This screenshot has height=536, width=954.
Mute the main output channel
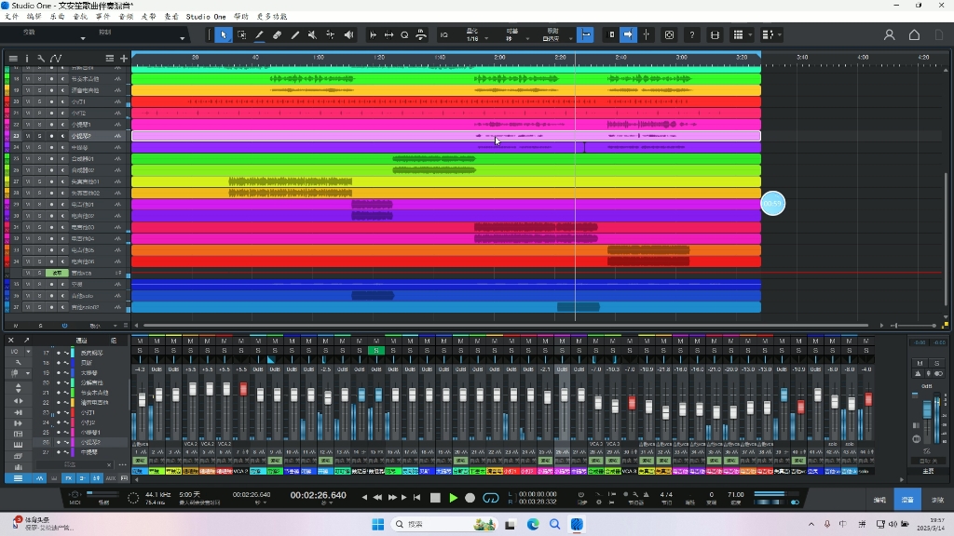pyautogui.click(x=920, y=364)
